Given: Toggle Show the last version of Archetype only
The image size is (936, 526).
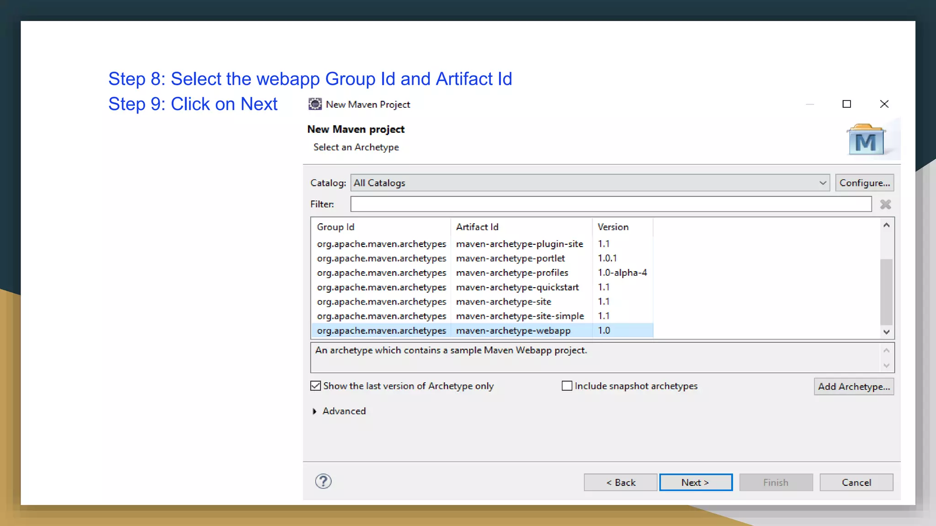Looking at the screenshot, I should click(316, 386).
